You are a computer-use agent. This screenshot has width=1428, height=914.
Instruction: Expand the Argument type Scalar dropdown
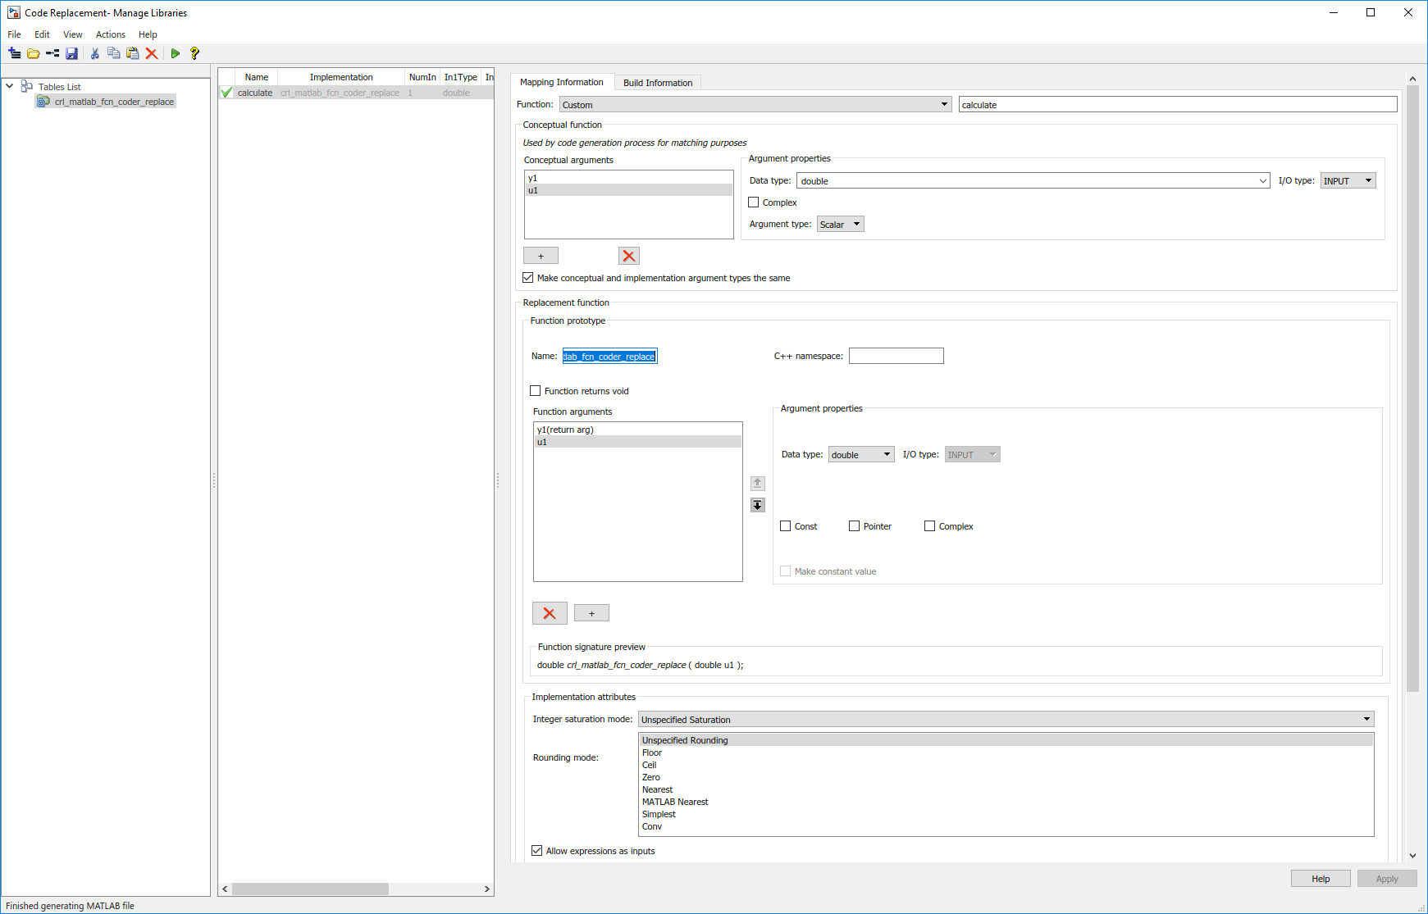click(x=840, y=225)
